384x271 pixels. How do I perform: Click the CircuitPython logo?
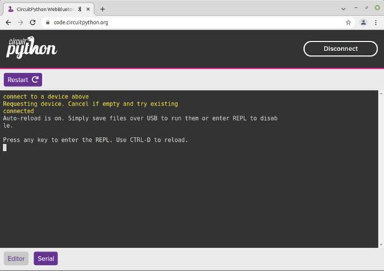point(32,47)
